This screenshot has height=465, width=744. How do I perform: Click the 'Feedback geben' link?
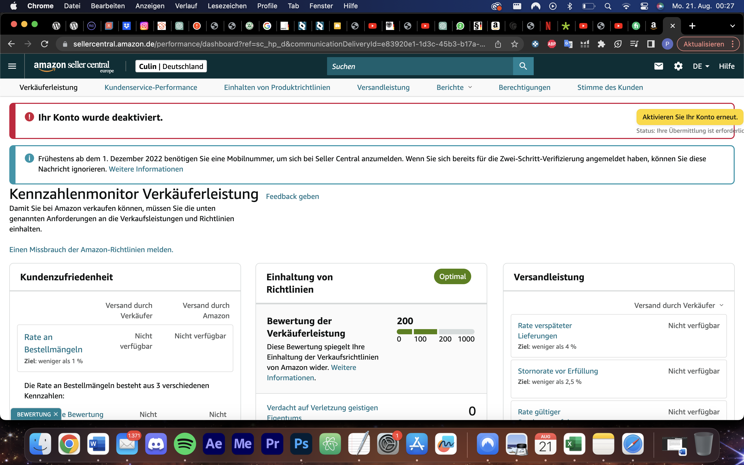click(x=292, y=196)
